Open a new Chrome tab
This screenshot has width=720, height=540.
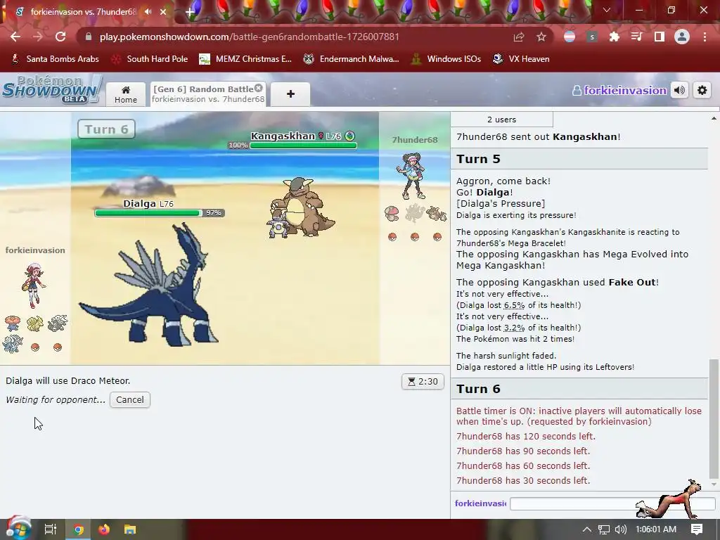190,12
